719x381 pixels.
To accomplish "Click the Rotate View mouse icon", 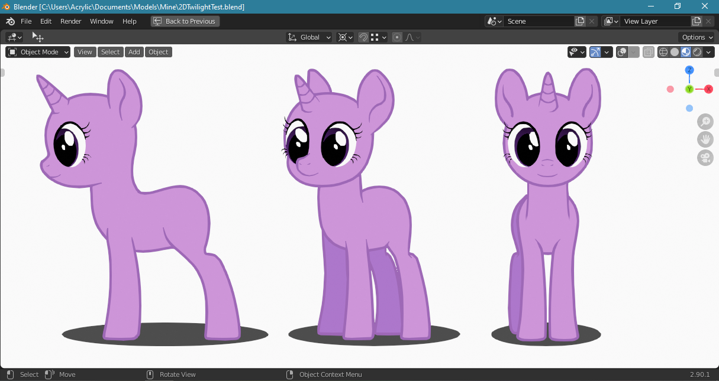I will click(150, 375).
